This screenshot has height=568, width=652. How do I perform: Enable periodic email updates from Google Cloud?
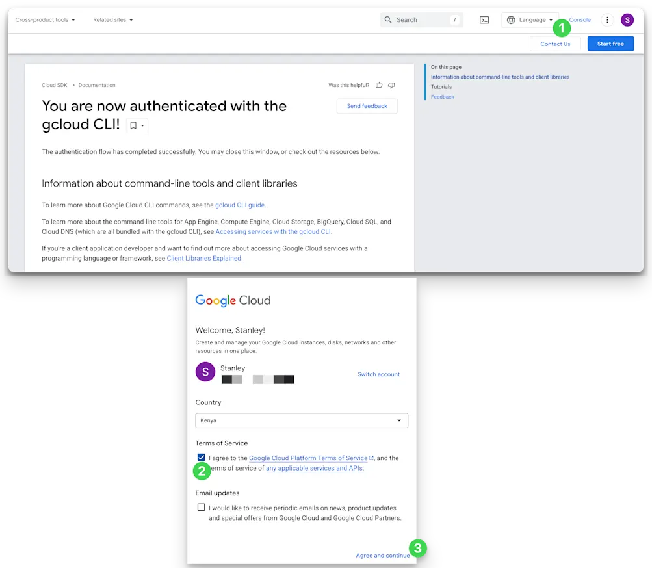[202, 507]
